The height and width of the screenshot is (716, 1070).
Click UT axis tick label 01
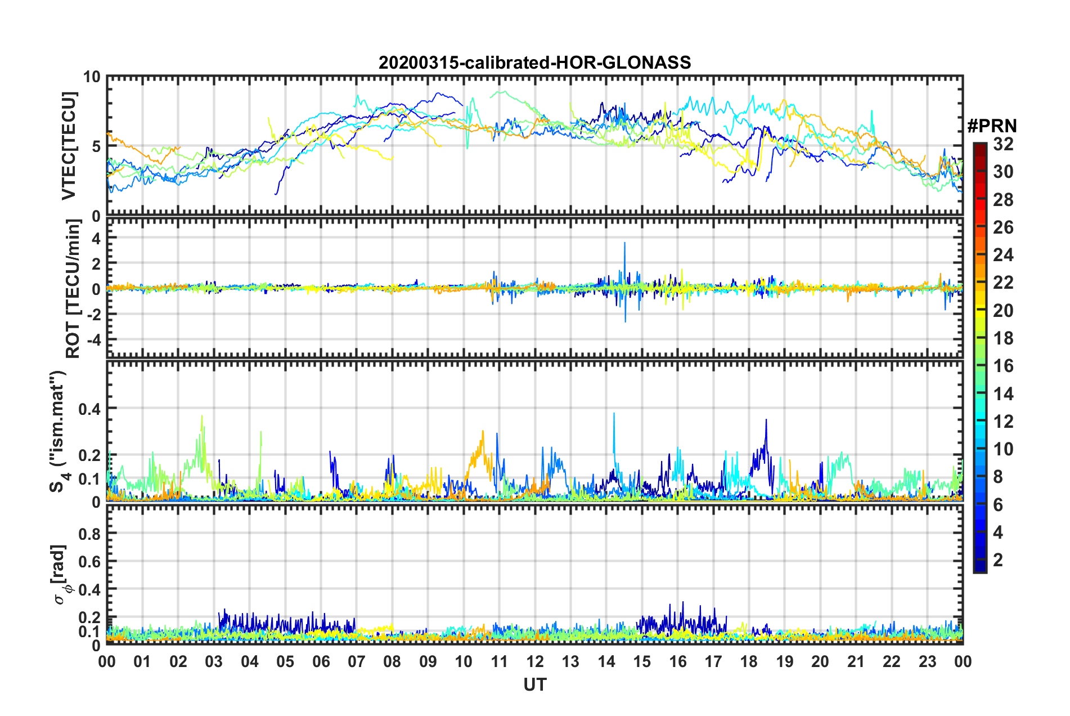tap(142, 661)
